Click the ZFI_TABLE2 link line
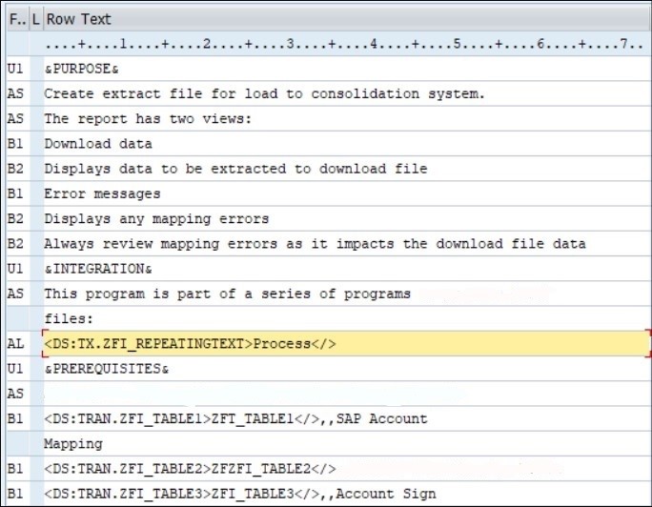 [x=347, y=469]
